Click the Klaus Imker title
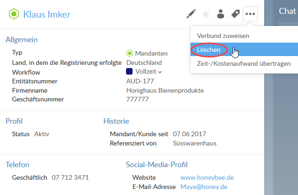The width and height of the screenshot is (298, 195). point(47,14)
